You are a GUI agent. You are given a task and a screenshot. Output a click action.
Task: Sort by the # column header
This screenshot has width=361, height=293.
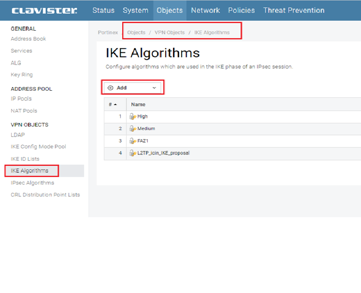[112, 104]
